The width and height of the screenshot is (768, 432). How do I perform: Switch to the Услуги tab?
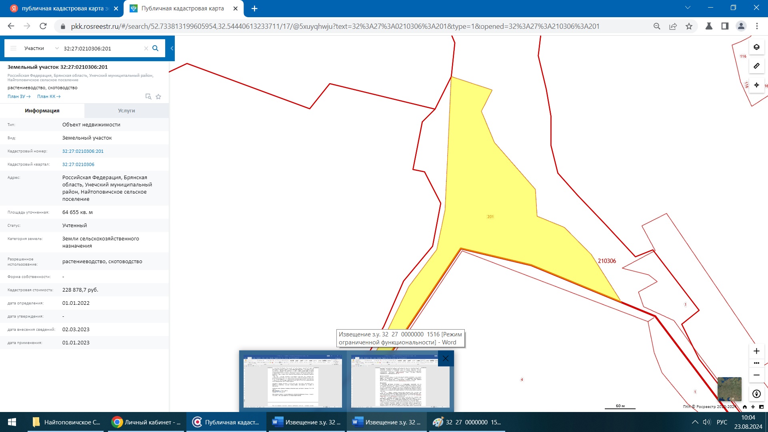tap(126, 111)
